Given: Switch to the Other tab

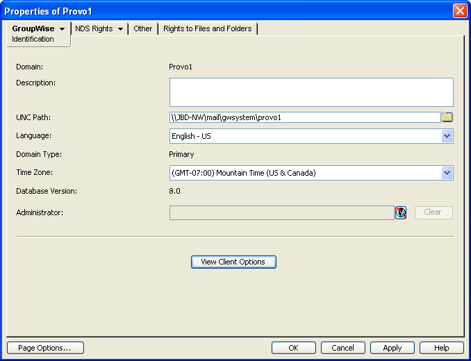Looking at the screenshot, I should 142,28.
